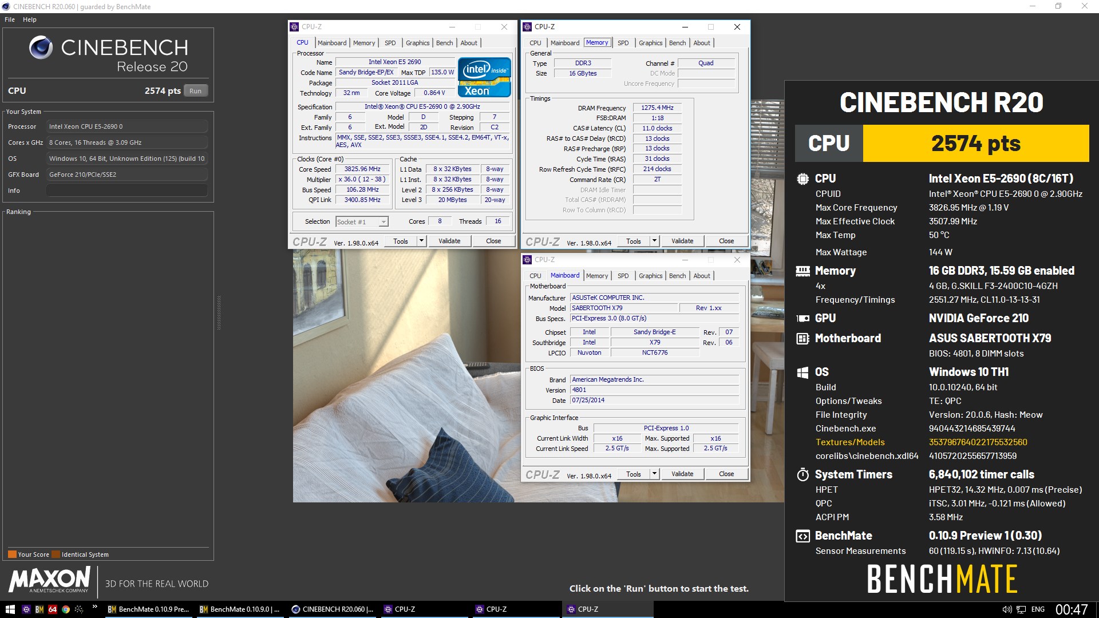Screen dimensions: 1099x618
Task: Switch to BenchMate 0.10.9.0 taskbar button
Action: (x=240, y=609)
